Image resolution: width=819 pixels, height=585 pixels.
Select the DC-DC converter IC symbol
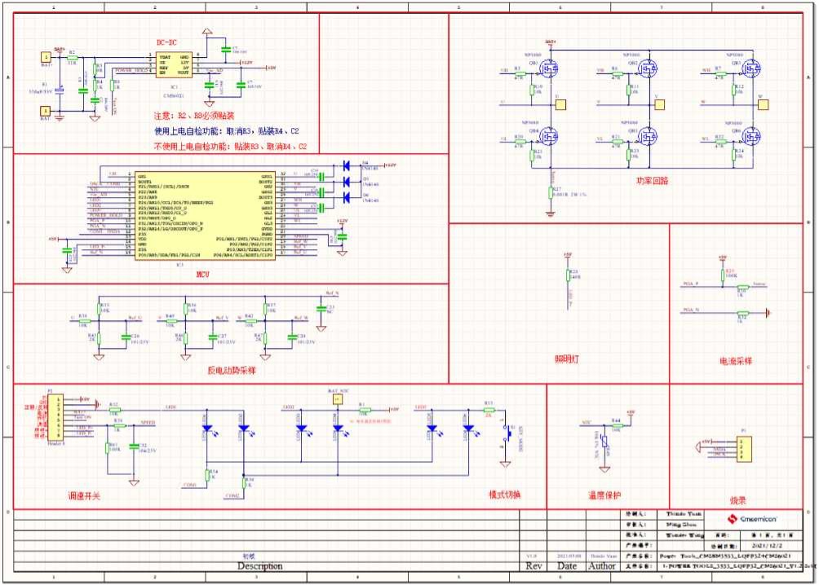173,65
